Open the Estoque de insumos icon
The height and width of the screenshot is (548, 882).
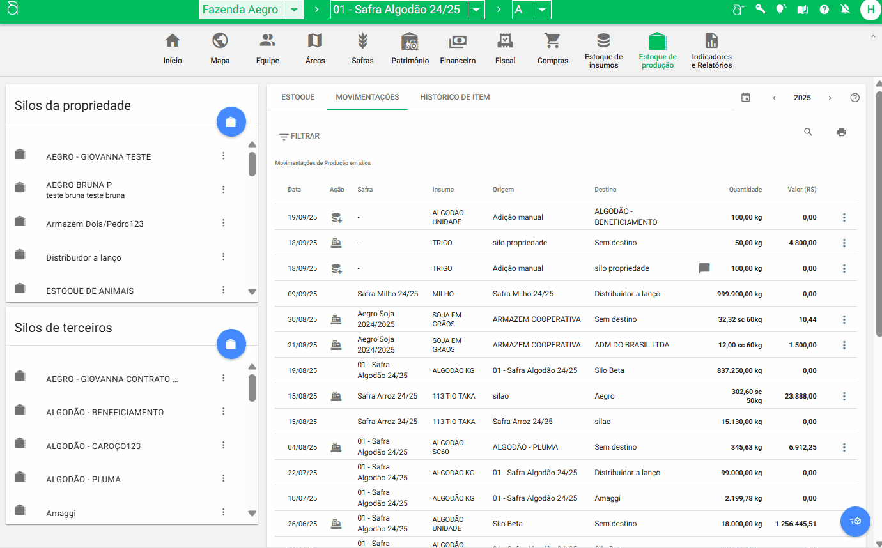603,42
